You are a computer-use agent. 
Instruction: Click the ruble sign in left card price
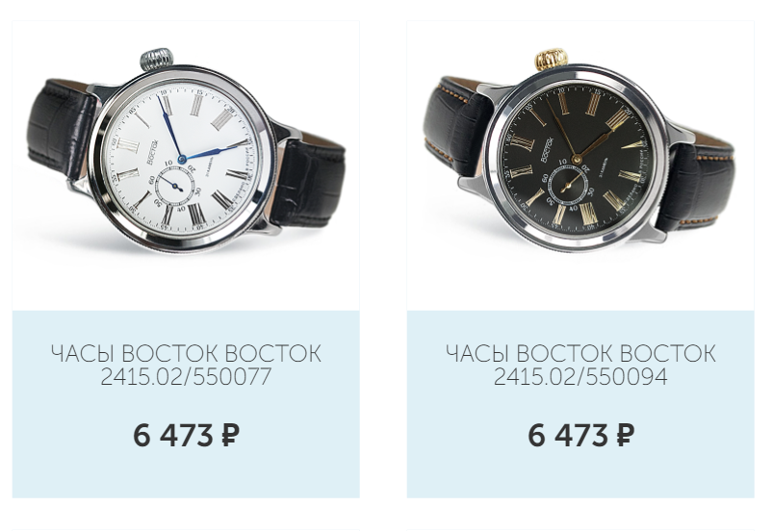[x=230, y=436]
